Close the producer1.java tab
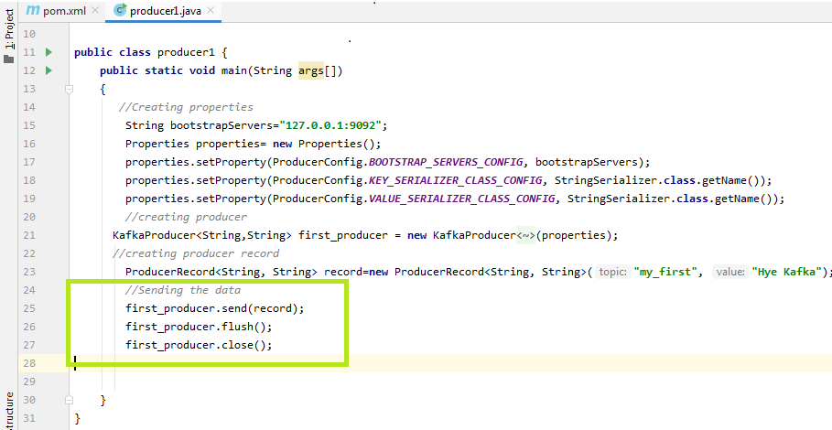This screenshot has height=430, width=832. click(x=211, y=10)
